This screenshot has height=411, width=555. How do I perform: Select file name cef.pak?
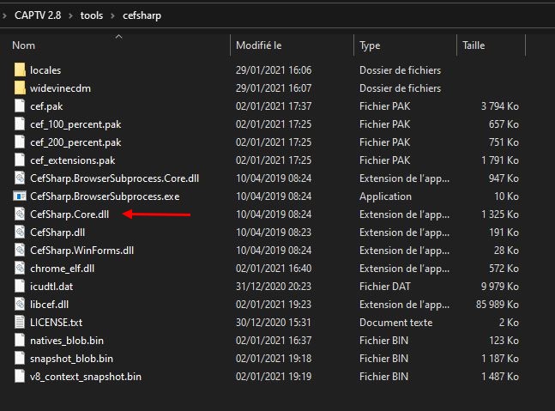46,106
